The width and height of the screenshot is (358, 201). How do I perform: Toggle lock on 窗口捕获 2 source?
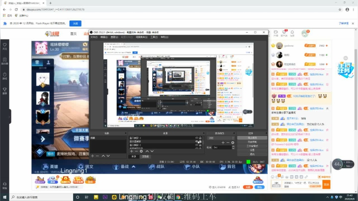200,145
